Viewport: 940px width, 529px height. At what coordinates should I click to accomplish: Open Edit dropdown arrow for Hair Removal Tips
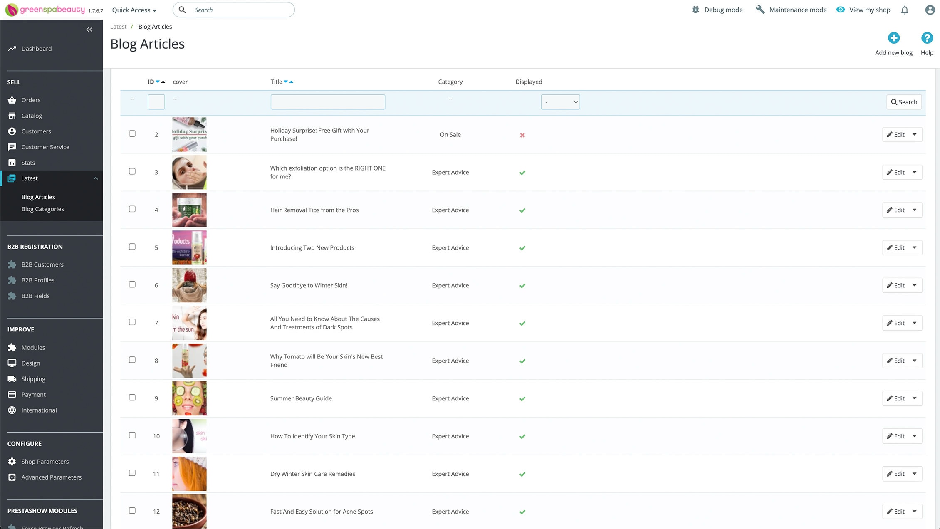click(x=915, y=210)
